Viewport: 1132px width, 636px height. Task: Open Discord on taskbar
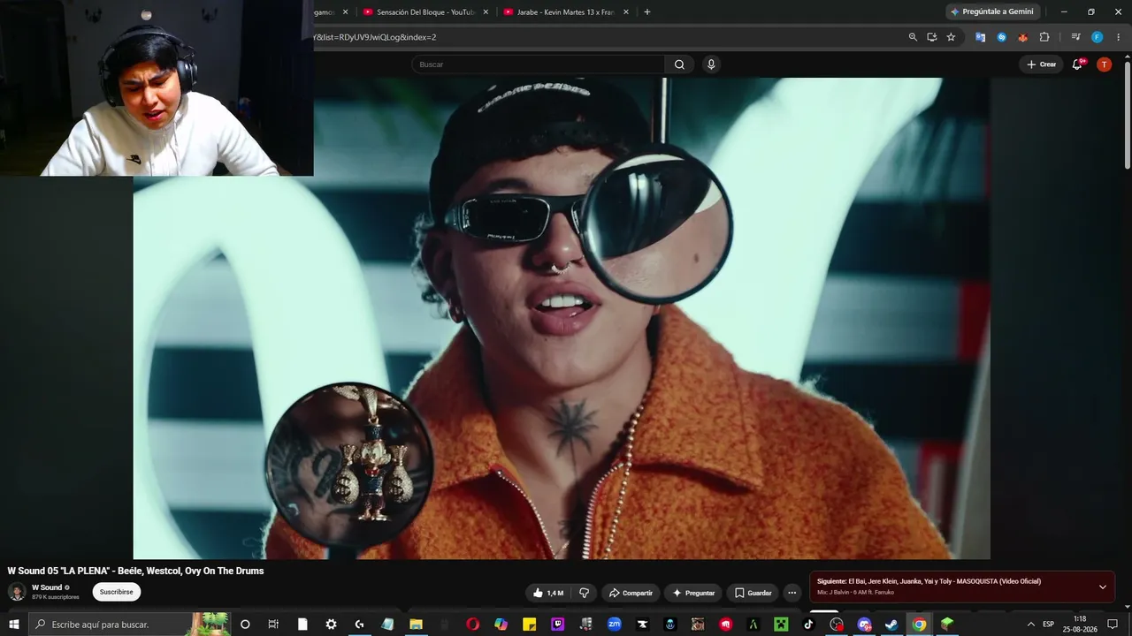coord(864,625)
